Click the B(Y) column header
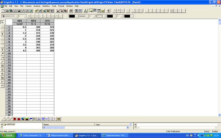 point(33,21)
